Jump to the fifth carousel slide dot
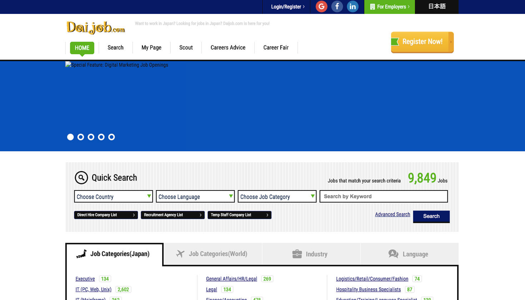 [111, 137]
